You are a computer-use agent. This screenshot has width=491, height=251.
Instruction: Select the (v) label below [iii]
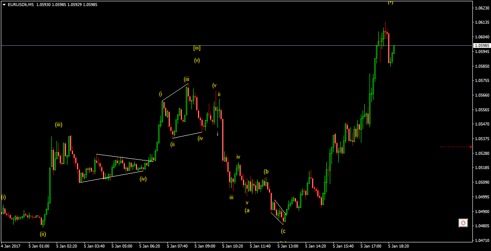(x=198, y=61)
